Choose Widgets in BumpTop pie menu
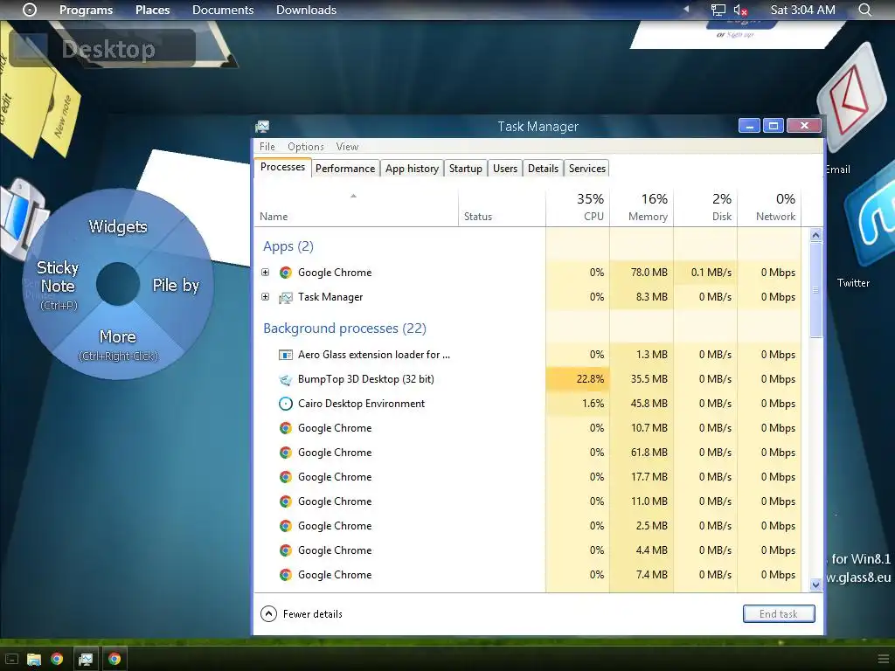895x671 pixels. pos(118,226)
